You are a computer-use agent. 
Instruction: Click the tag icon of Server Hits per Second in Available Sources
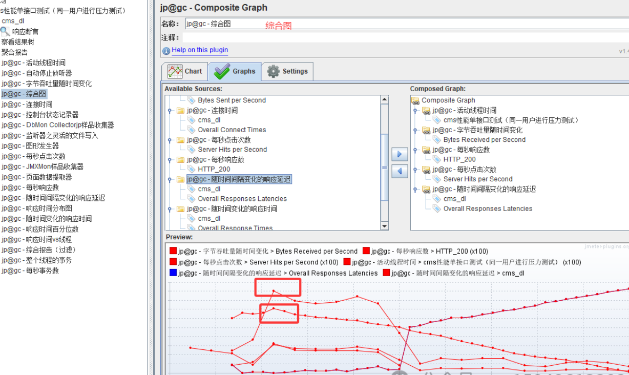click(191, 150)
